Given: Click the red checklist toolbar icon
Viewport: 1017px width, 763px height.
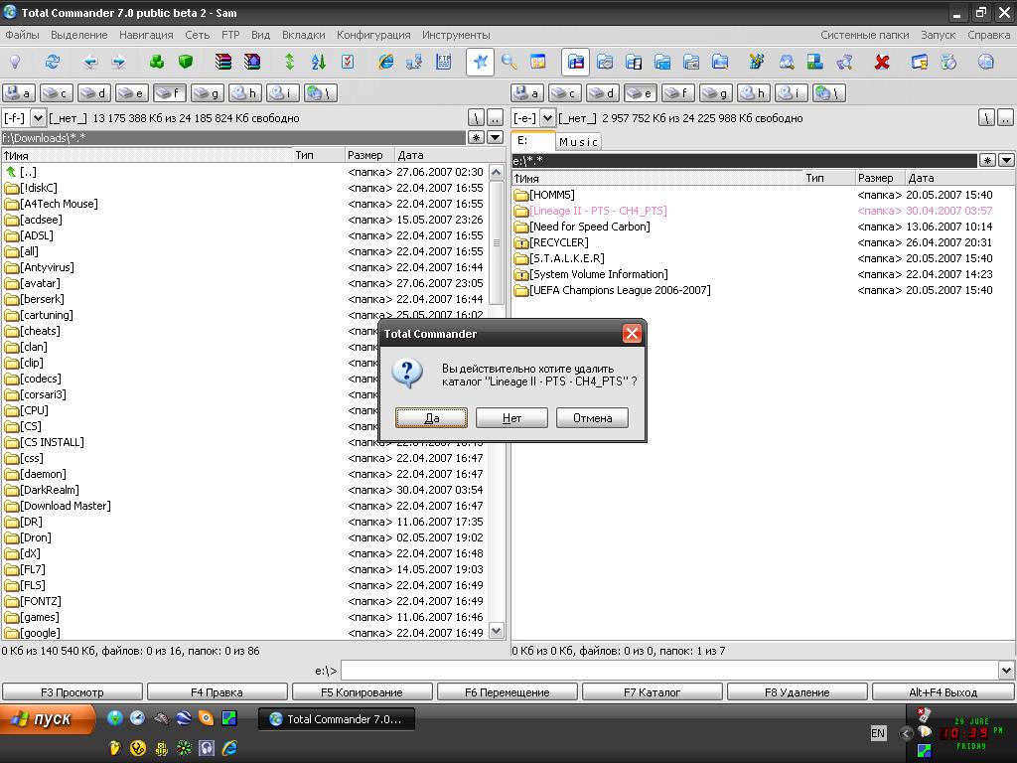Looking at the screenshot, I should coord(348,63).
